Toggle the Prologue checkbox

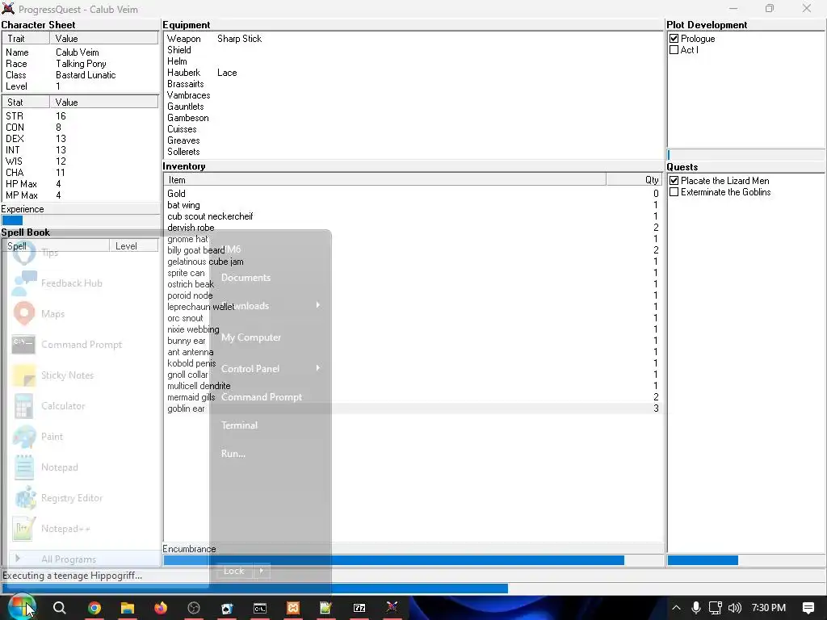coord(674,39)
